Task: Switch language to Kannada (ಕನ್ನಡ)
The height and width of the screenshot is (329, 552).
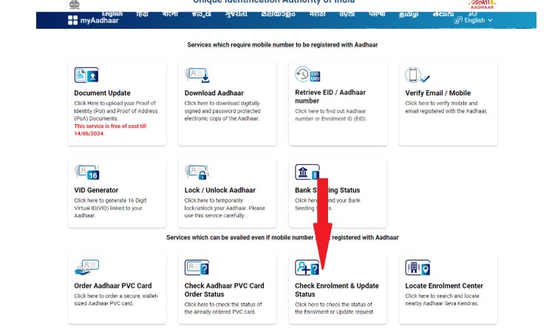Action: pyautogui.click(x=202, y=14)
